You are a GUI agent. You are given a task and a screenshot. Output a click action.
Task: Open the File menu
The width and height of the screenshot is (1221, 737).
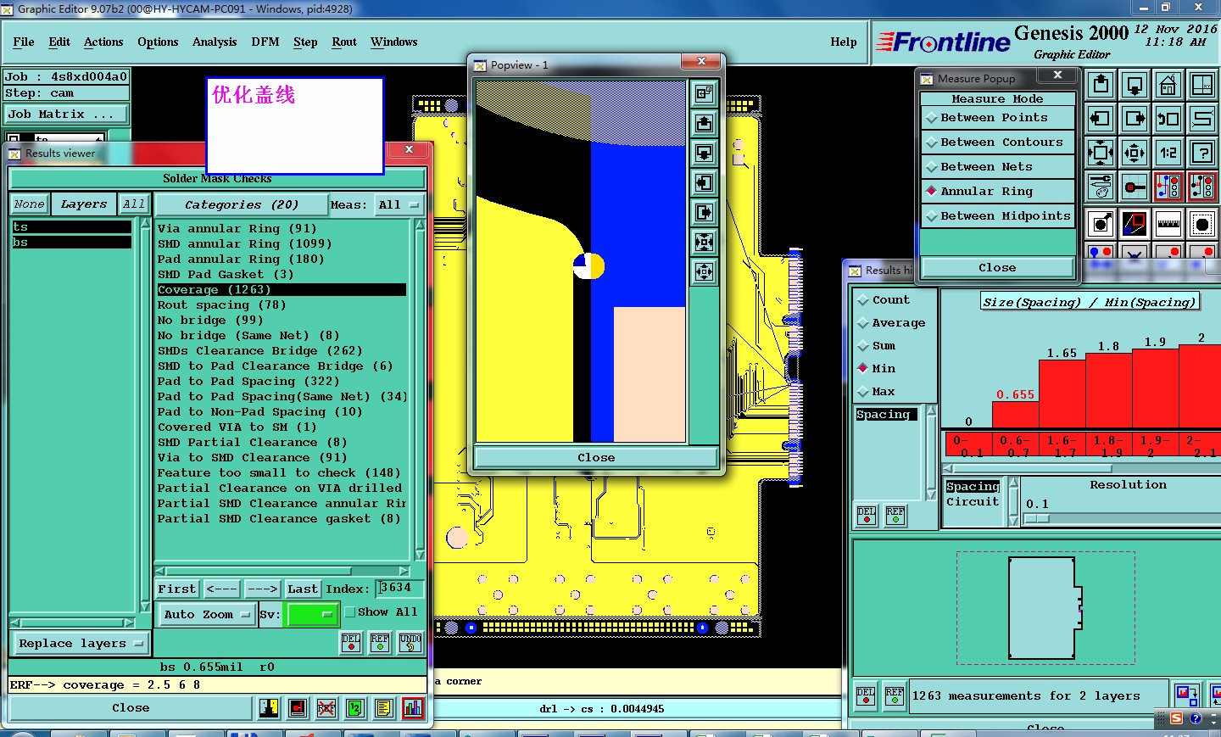pos(24,42)
